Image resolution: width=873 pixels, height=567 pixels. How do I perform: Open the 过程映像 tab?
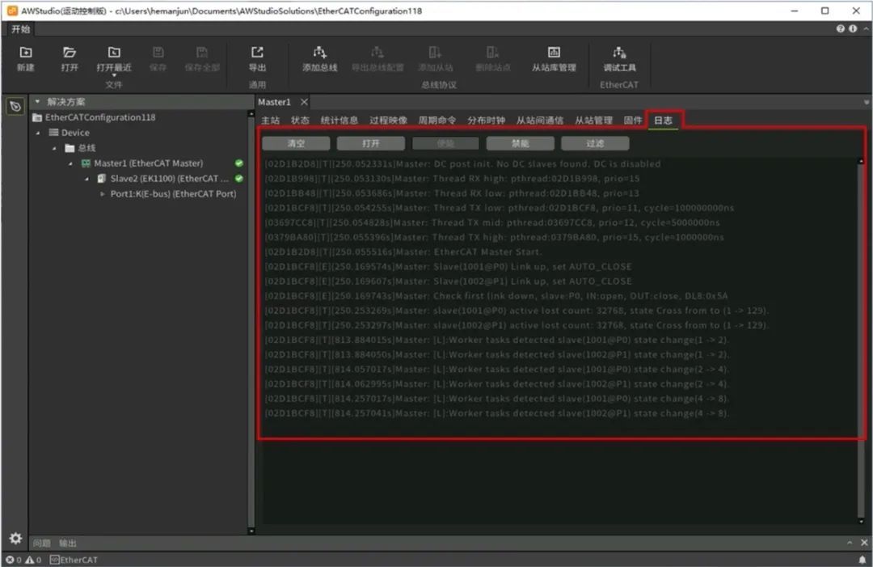[x=388, y=121]
